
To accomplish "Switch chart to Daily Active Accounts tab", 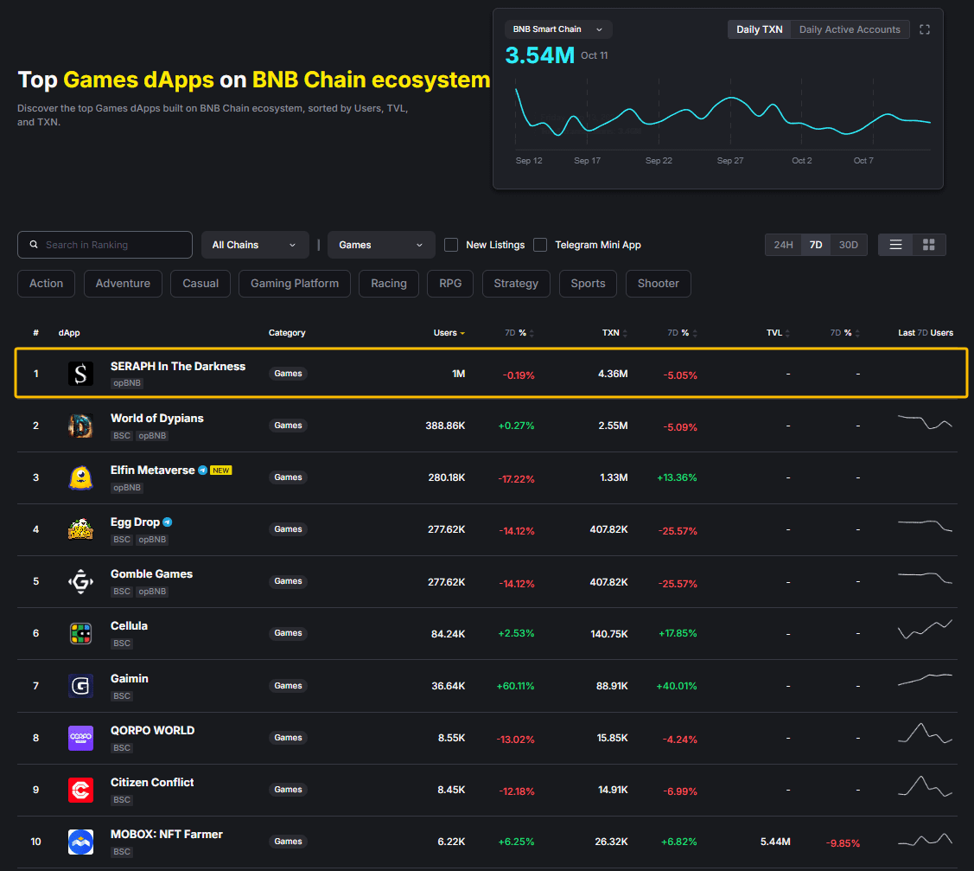I will [x=850, y=29].
